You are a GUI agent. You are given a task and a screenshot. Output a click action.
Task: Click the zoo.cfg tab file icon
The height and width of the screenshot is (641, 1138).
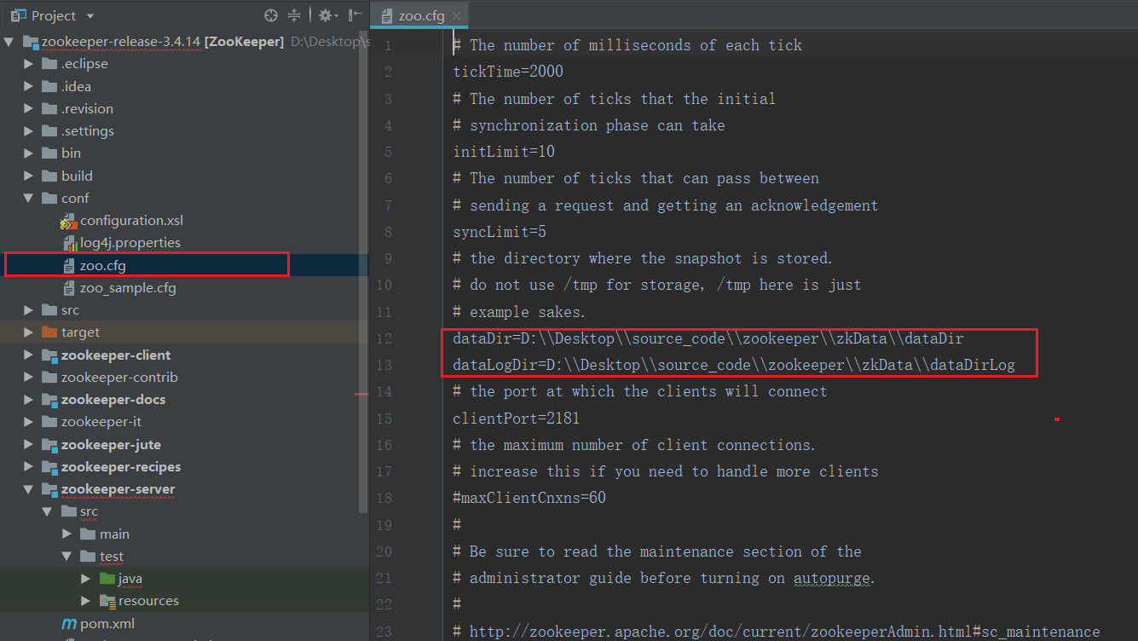[387, 16]
